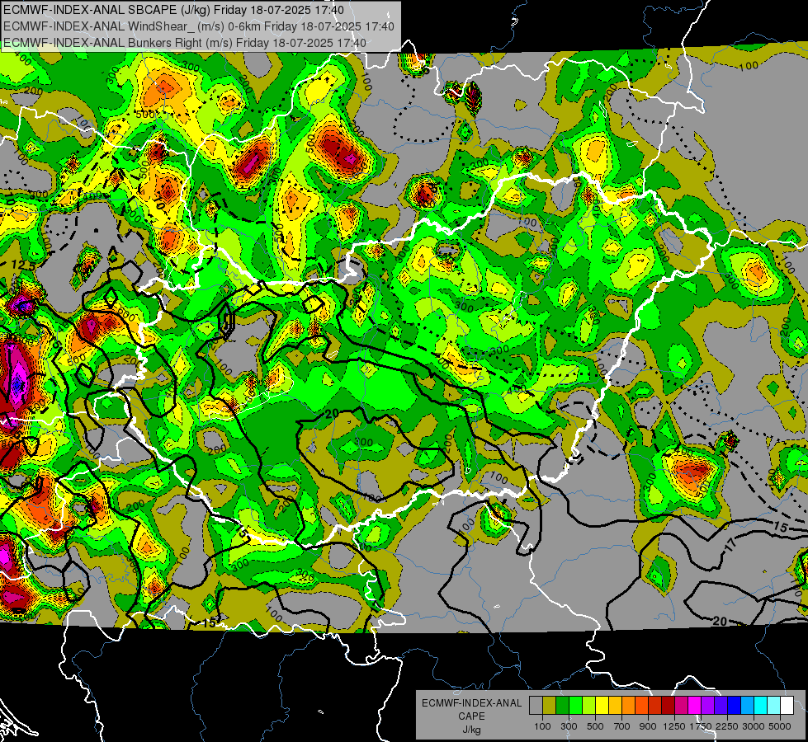Click the bold contour label 12.5
808x742 pixels.
(x=23, y=266)
